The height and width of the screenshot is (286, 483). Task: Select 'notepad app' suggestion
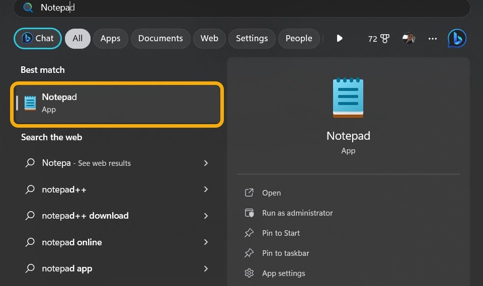pyautogui.click(x=117, y=268)
